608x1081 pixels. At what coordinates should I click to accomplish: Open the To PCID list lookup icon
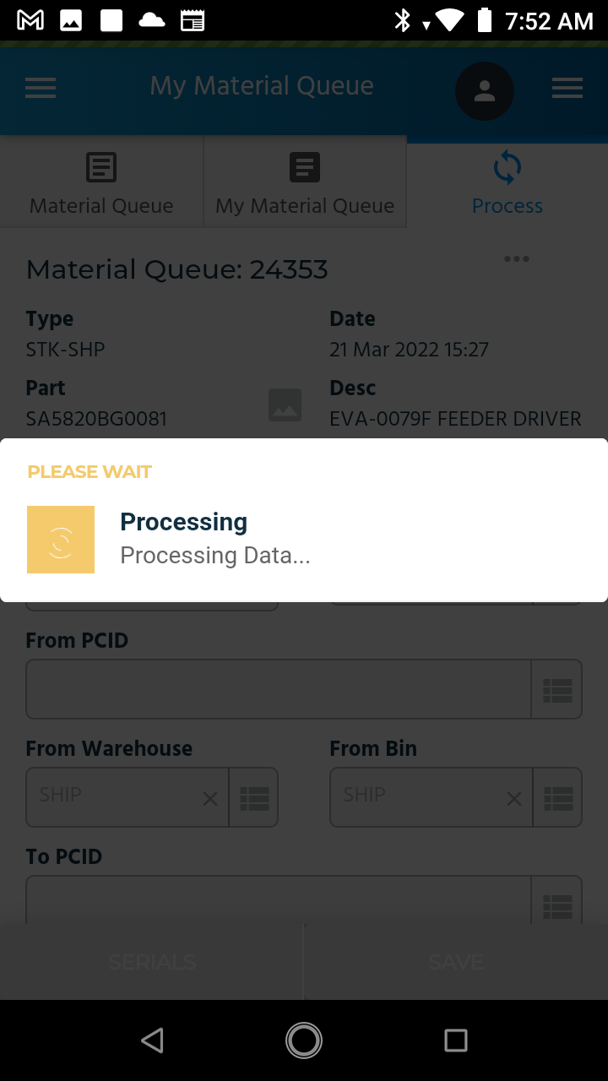point(557,900)
